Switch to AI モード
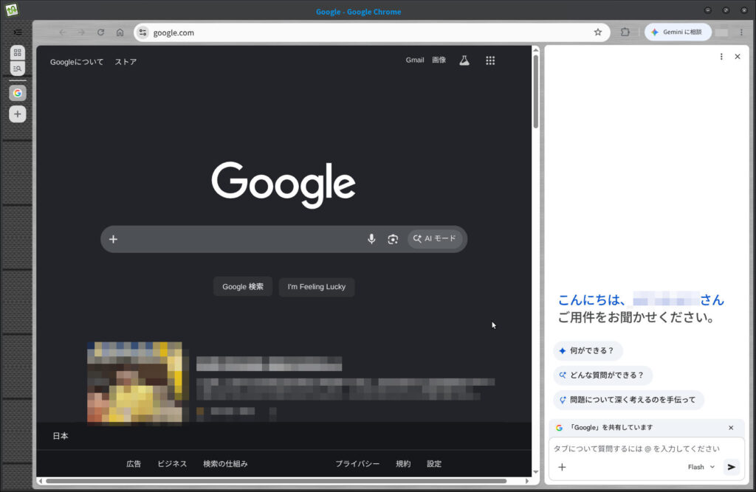This screenshot has width=756, height=492. click(435, 238)
